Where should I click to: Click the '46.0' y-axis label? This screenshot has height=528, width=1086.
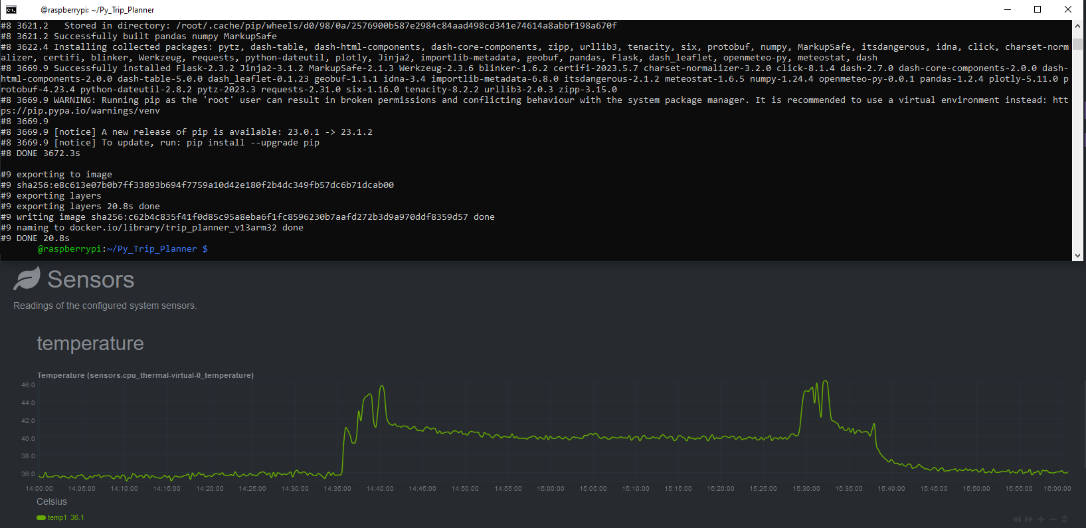click(x=28, y=385)
